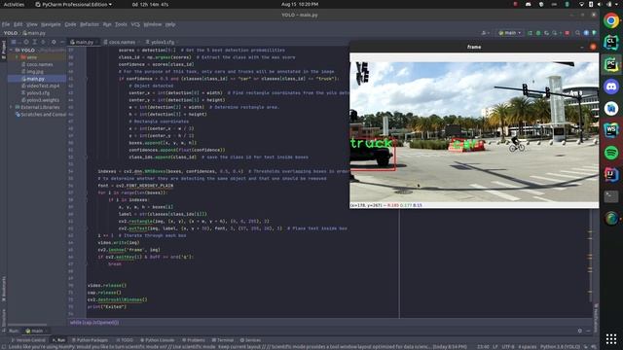Open the Services tool window
The height and width of the screenshot is (350, 623).
pos(250,340)
